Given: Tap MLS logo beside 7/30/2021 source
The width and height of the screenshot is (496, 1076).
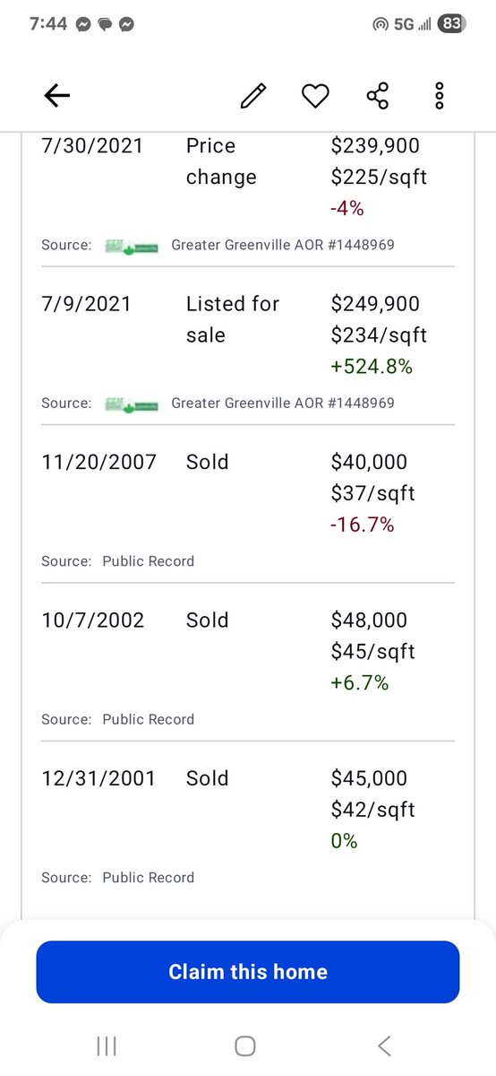Looking at the screenshot, I should click(132, 245).
